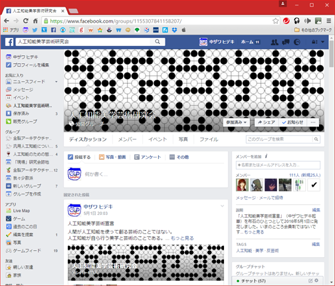
Task: Click the ホーム link in top bar
Action: point(247,42)
